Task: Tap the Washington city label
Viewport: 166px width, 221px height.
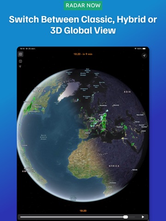Action: point(33,111)
